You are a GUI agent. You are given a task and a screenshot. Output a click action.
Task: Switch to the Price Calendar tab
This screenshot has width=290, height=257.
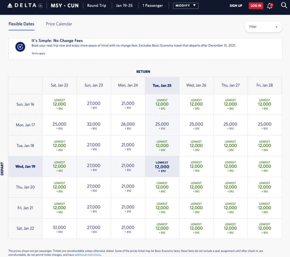pos(59,24)
